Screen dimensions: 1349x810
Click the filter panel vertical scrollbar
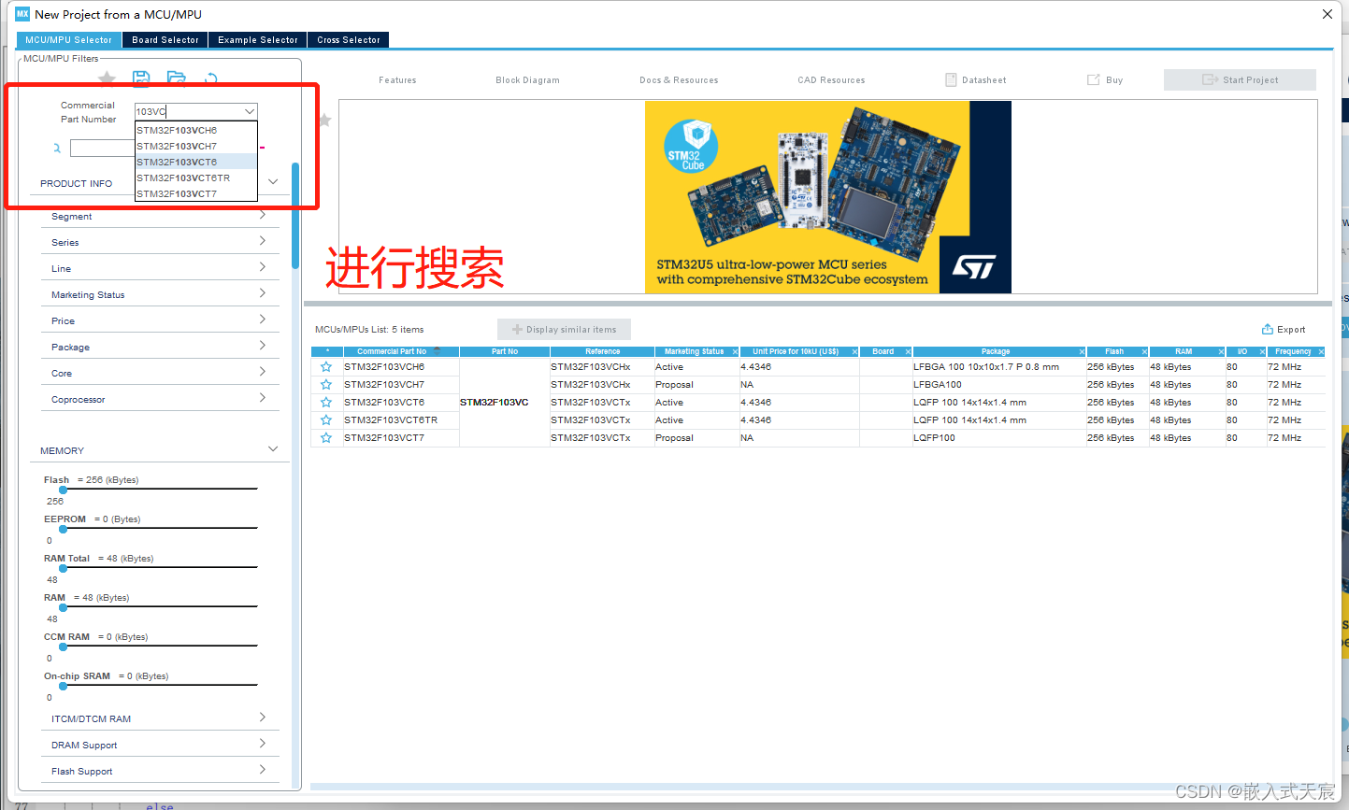click(x=295, y=215)
